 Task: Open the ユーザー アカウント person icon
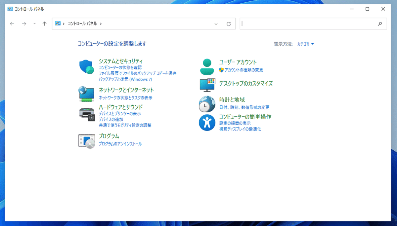[207, 67]
